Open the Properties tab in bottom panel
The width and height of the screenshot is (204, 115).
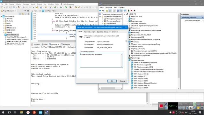(x=67, y=44)
